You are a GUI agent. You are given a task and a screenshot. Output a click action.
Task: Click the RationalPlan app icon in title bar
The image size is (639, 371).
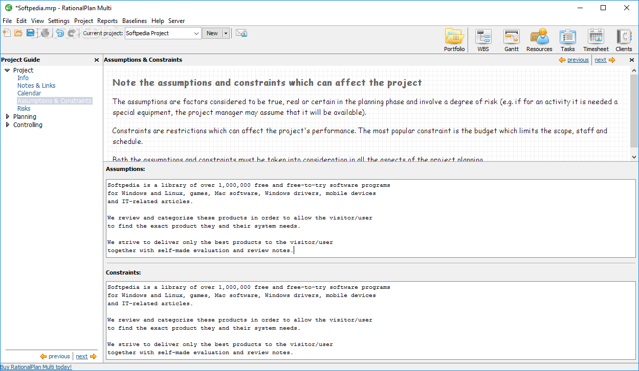(x=8, y=8)
